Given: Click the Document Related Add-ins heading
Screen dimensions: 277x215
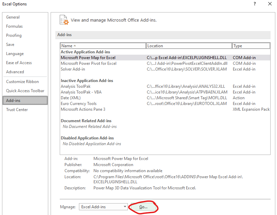Looking at the screenshot, I should 86,121.
